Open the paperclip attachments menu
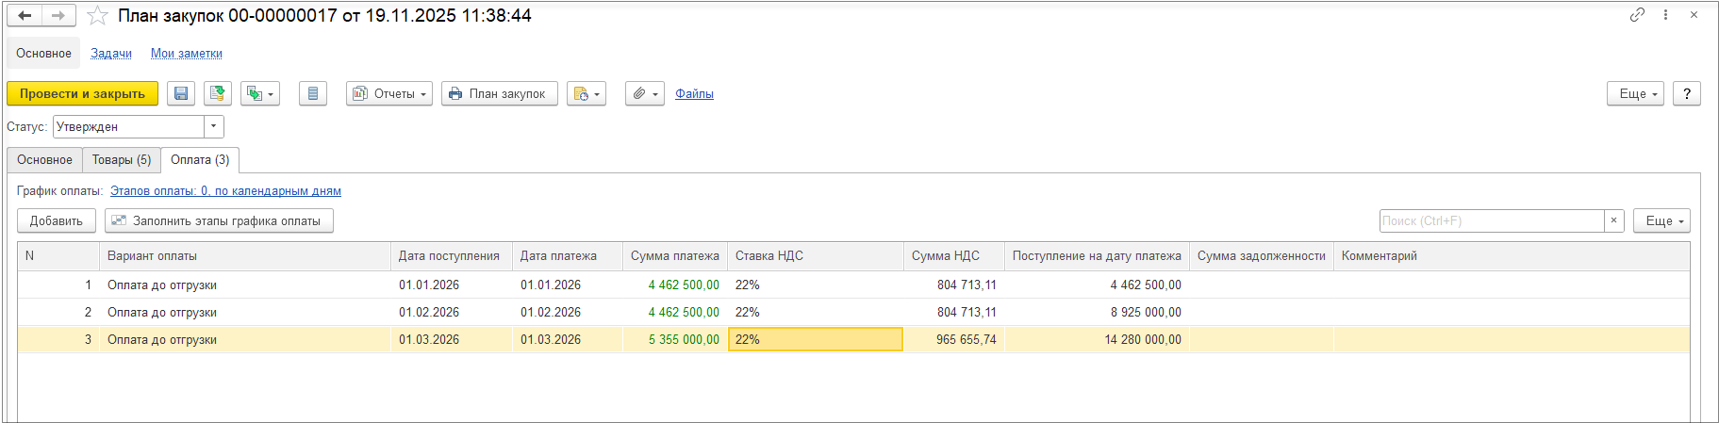The height and width of the screenshot is (423, 1719). coord(645,94)
